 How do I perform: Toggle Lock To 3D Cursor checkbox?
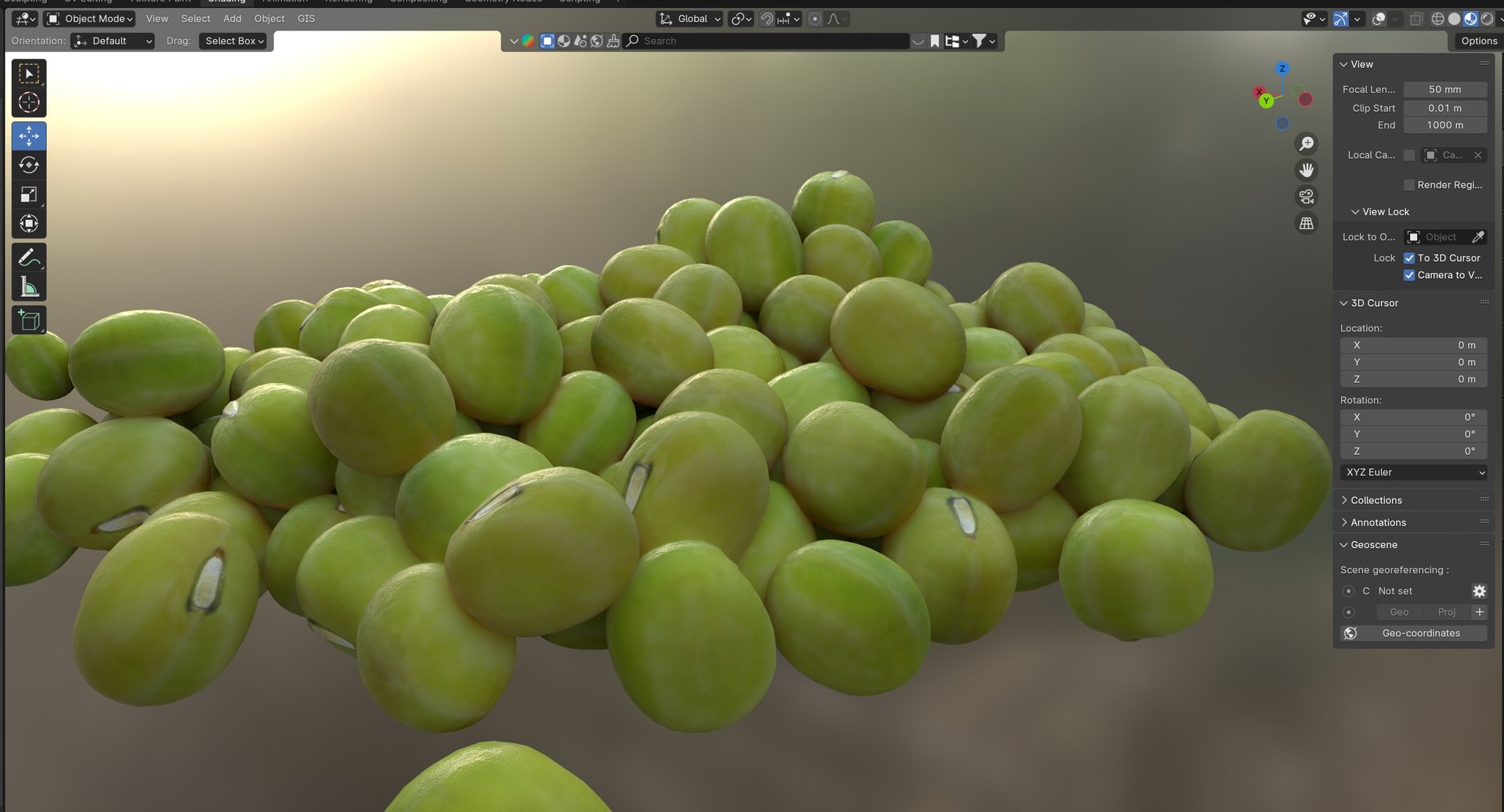coord(1409,258)
